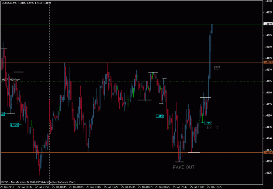
Task: Click the 1.4140 price scale value
Action: coord(268,138)
